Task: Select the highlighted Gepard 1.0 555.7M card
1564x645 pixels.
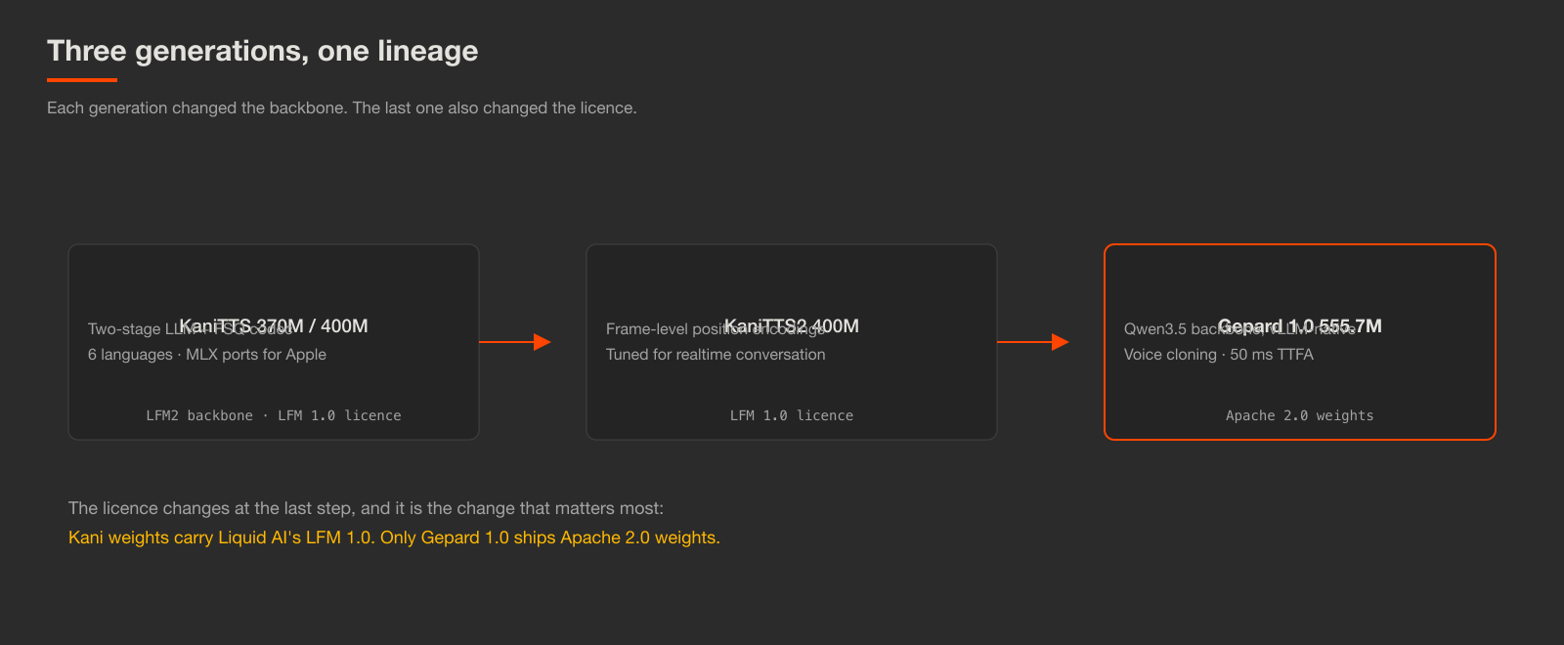Action: (1300, 342)
